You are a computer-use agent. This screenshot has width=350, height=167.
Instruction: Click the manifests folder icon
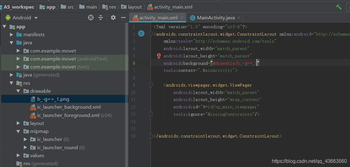pyautogui.click(x=19, y=35)
